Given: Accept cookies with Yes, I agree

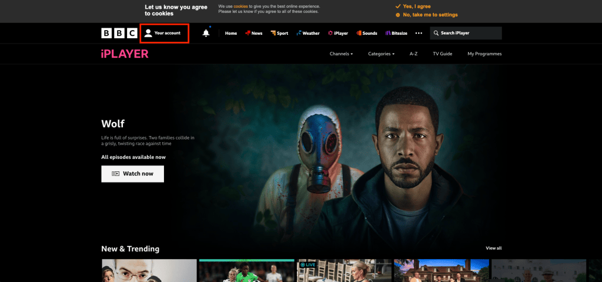Looking at the screenshot, I should (413, 6).
